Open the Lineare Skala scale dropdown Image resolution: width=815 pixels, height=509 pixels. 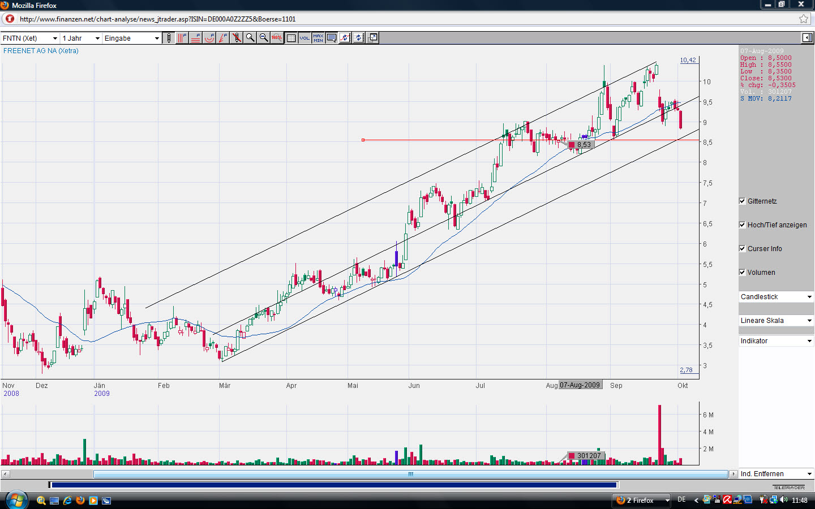[776, 321]
